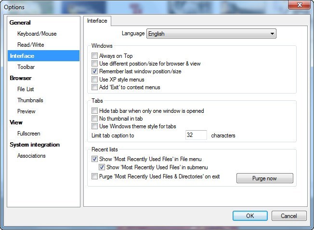Open the Toolbar settings page
Viewport: 314px width, 230px height.
(26, 67)
